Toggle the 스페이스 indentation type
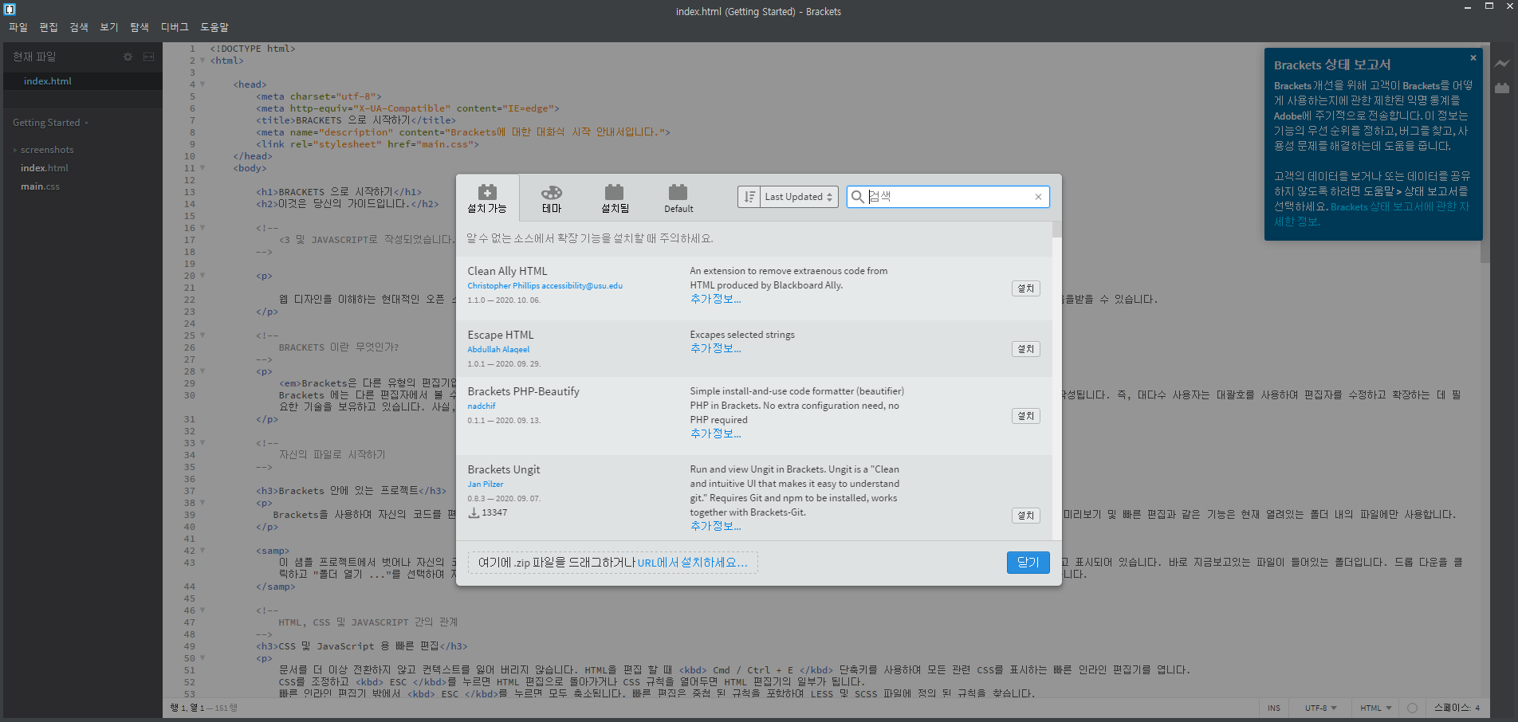 pos(1451,708)
